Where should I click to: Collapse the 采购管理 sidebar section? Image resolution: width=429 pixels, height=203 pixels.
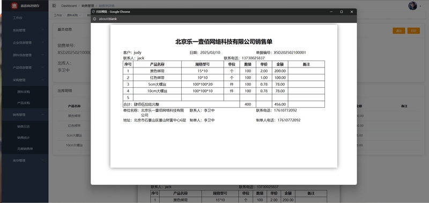[x=25, y=80]
